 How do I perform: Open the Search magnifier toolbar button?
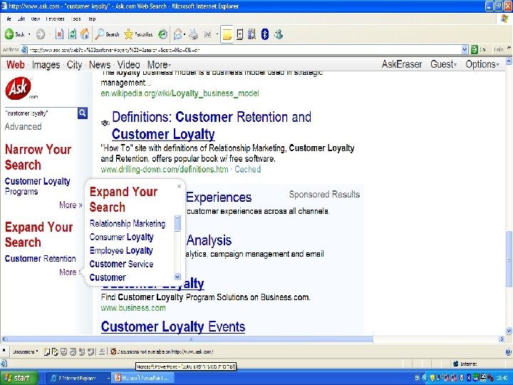(108, 34)
